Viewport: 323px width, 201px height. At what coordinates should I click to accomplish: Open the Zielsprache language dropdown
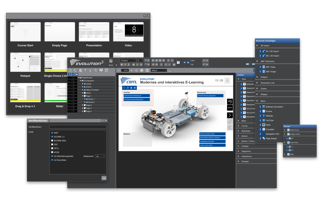pyautogui.click(x=100, y=156)
